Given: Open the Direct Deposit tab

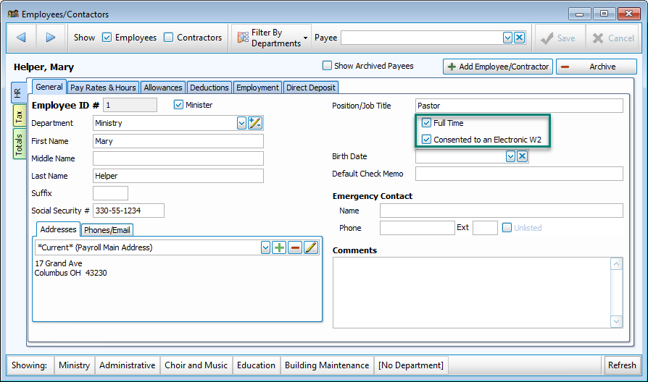Looking at the screenshot, I should click(x=311, y=88).
